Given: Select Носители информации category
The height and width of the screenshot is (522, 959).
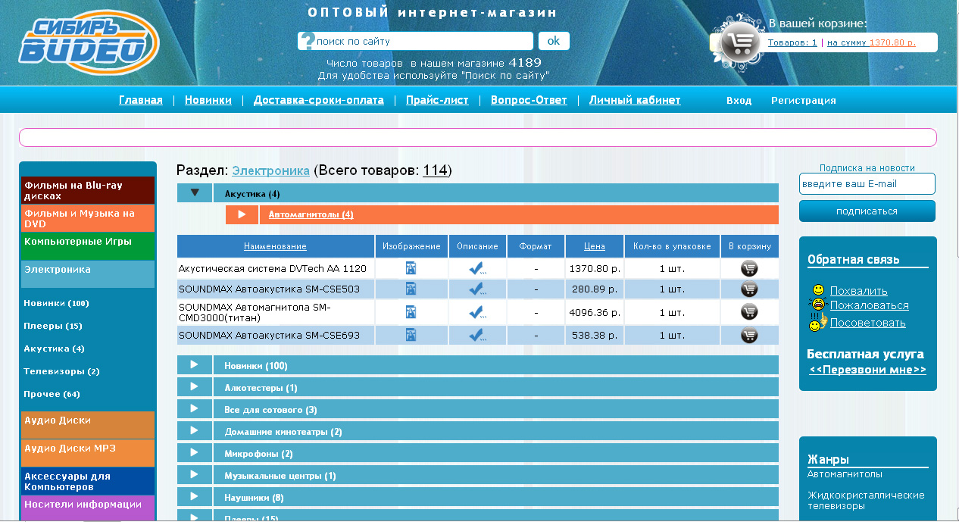Looking at the screenshot, I should point(88,508).
